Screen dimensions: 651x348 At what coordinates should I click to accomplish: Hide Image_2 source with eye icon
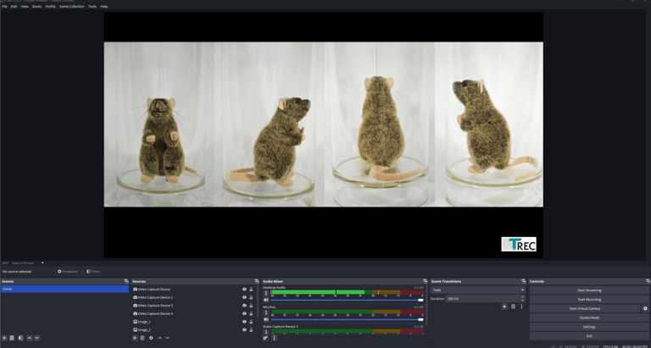coord(244,329)
